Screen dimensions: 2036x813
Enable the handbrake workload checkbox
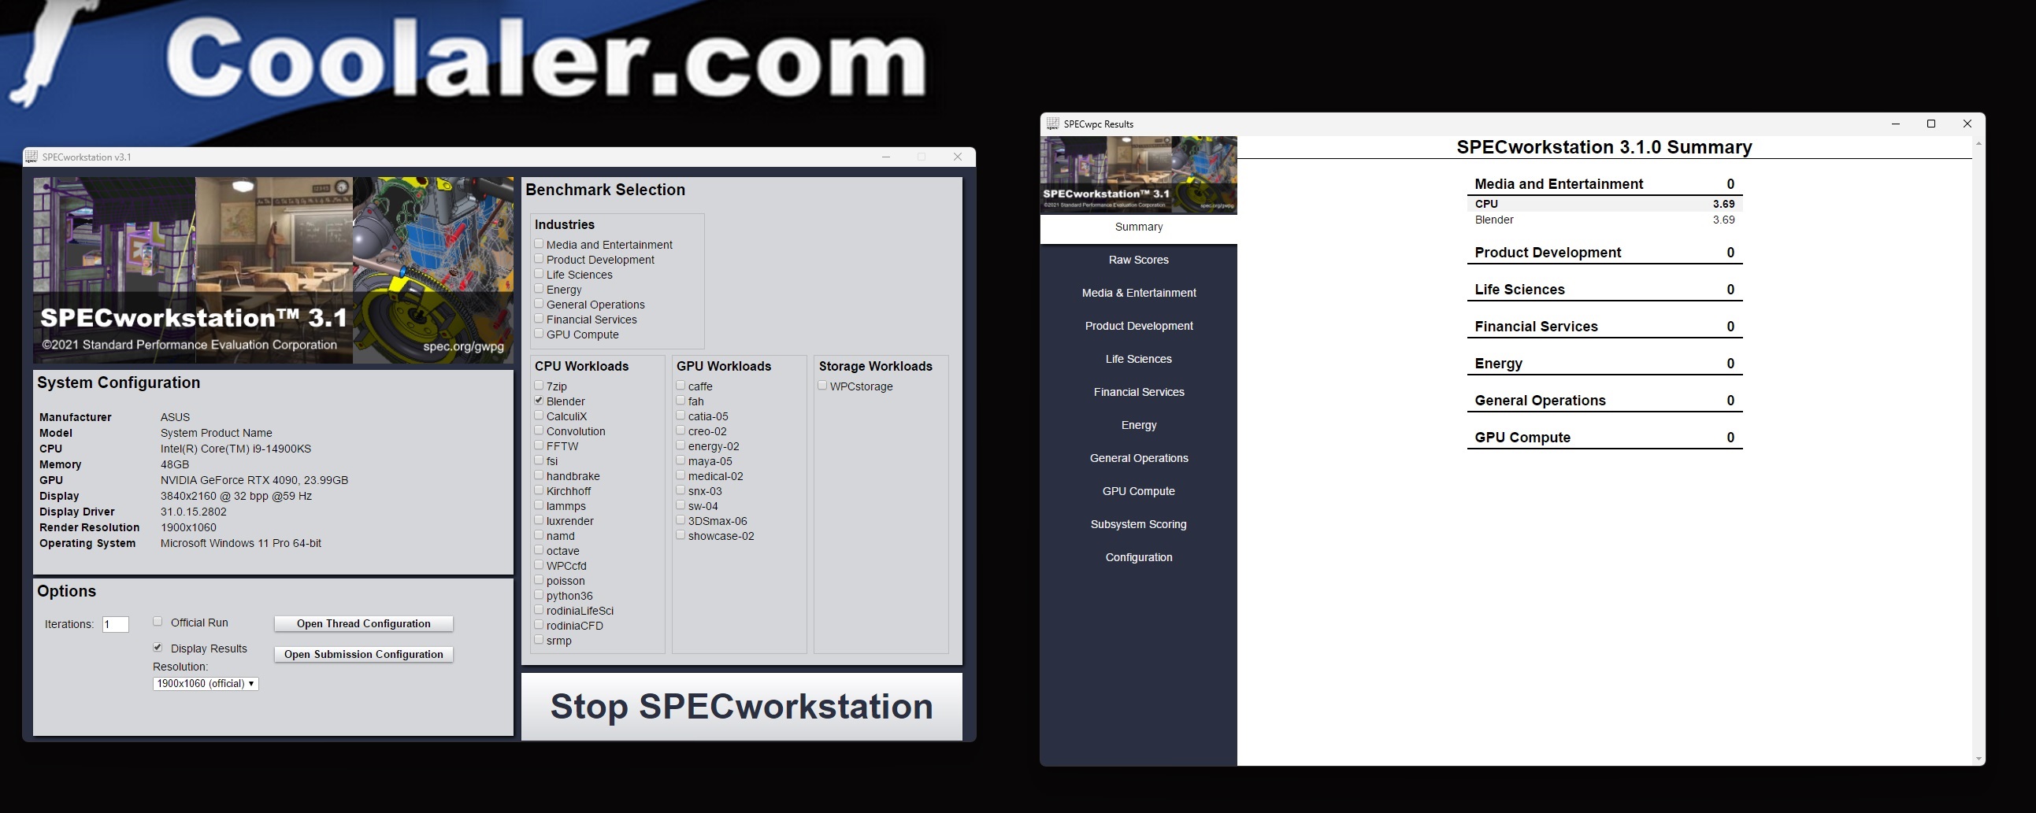539,475
